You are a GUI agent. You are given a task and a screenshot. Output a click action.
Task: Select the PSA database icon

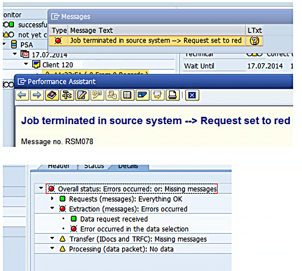click(14, 44)
